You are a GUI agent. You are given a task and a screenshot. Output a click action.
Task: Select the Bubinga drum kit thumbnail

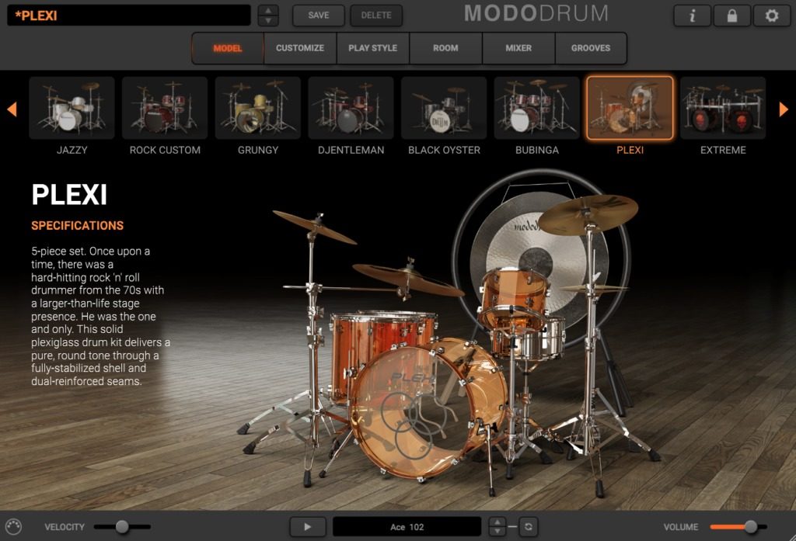pos(536,107)
